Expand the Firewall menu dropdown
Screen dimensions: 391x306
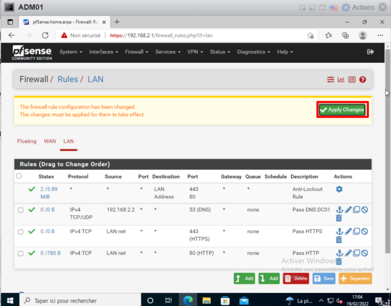(136, 52)
